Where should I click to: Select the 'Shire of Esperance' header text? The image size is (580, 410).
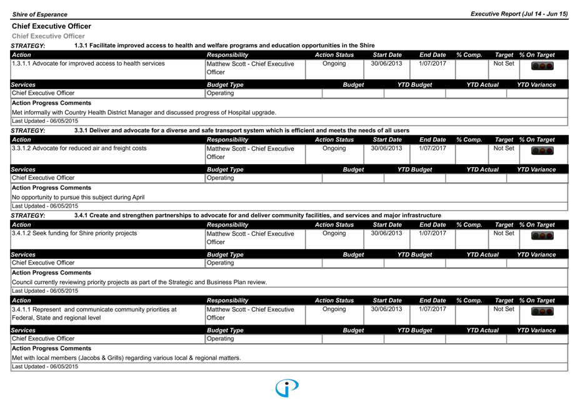[x=39, y=14]
